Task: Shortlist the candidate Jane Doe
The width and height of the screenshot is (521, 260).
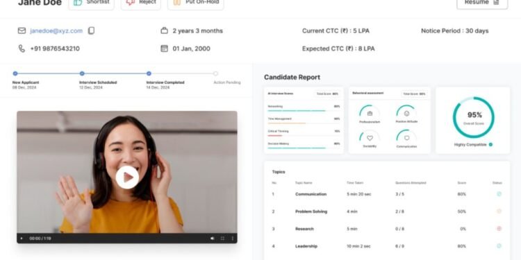Action: coord(91,3)
